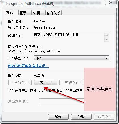Expand the 启动类型 dropdown showing 自动
The image size is (119, 124).
(x=71, y=58)
